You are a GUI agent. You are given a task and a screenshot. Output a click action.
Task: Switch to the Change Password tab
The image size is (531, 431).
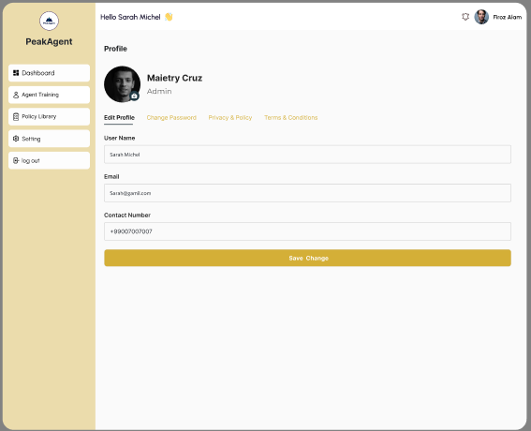click(171, 117)
